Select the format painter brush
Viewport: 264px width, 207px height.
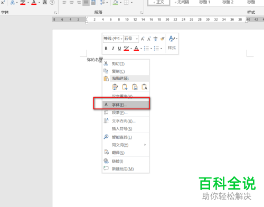click(162, 39)
